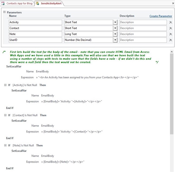The image size is (175, 172).
Task: Open the Note Long Text type dropdown
Action: point(115,34)
